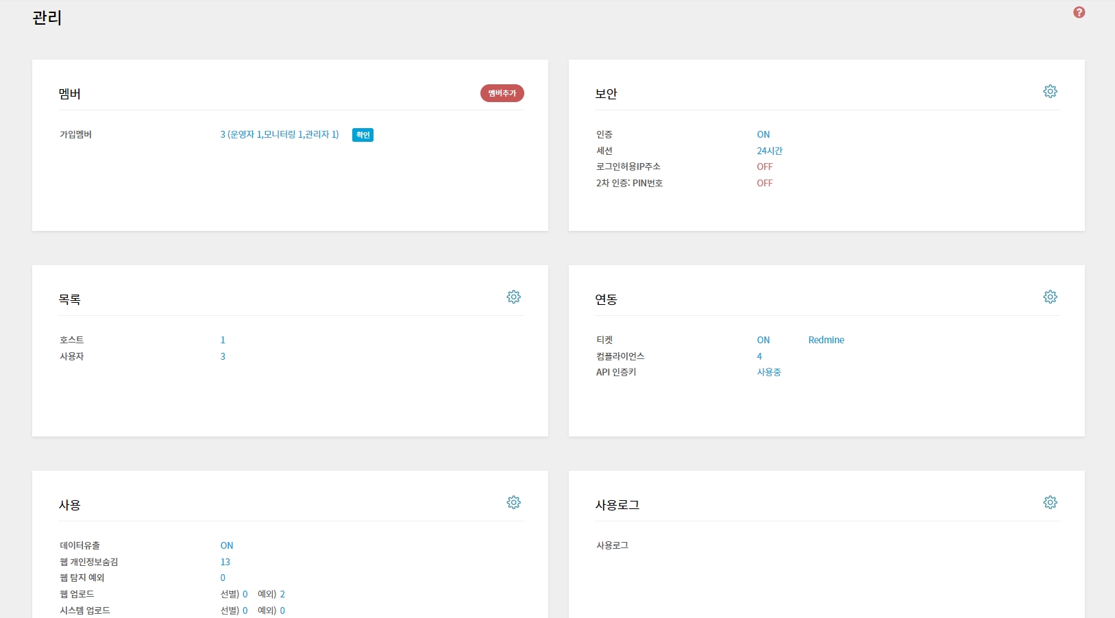
Task: Click 로그인허용IP주소 OFF status
Action: click(x=764, y=166)
